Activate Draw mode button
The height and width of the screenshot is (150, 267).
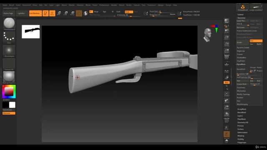point(52,13)
